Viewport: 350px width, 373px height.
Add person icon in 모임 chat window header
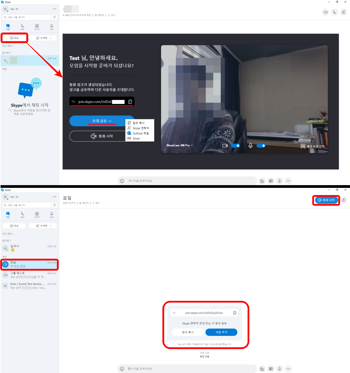pyautogui.click(x=343, y=200)
